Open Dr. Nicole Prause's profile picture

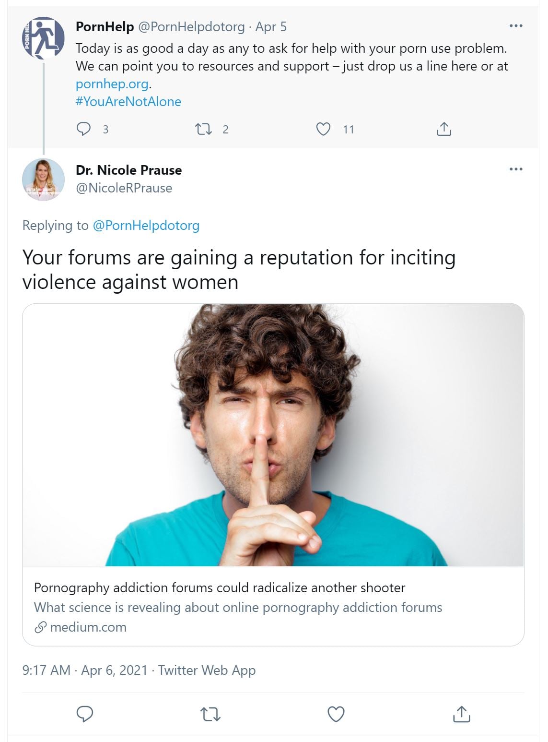coord(43,180)
